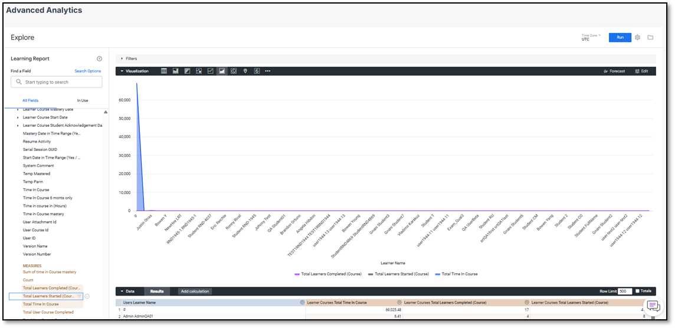675x328 pixels.
Task: Open the Time Zone UTC dropdown
Action: coord(591,37)
